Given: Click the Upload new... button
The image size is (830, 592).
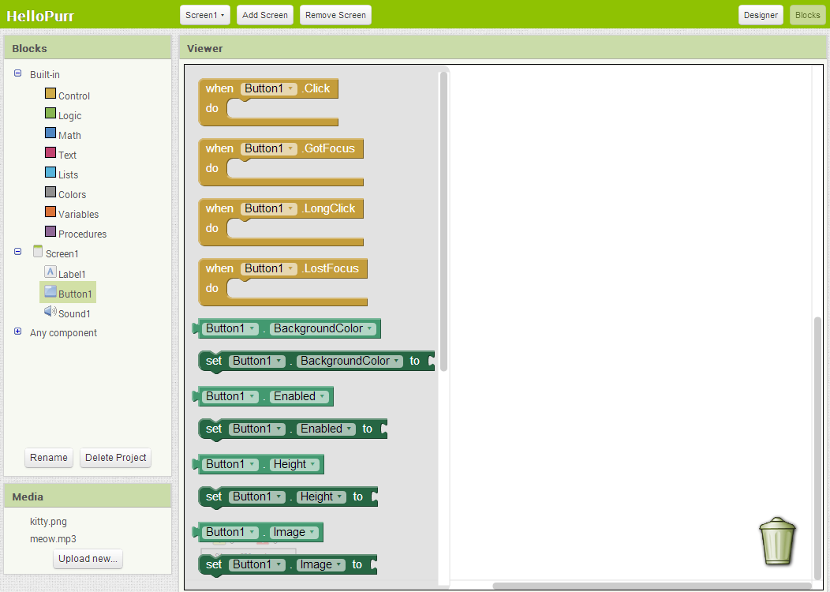Looking at the screenshot, I should (88, 559).
